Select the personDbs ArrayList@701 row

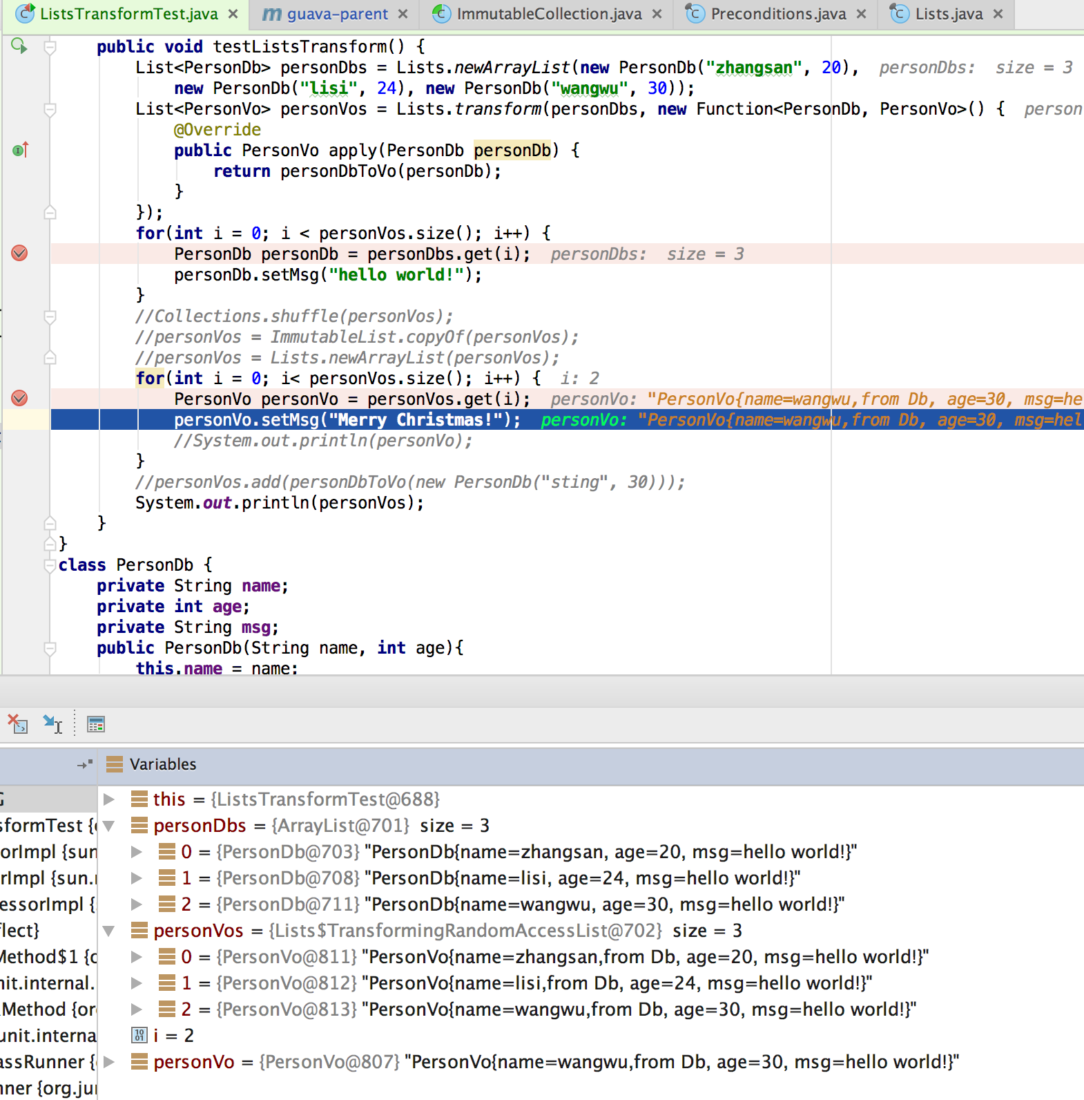click(591, 826)
